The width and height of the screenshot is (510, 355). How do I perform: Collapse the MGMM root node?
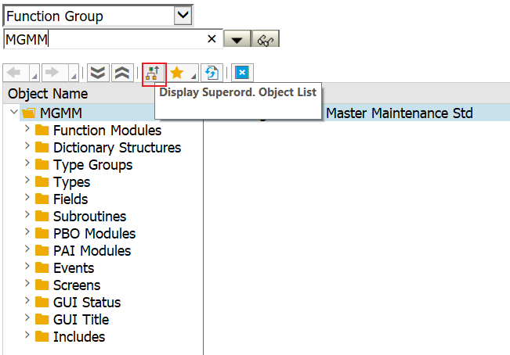(14, 112)
